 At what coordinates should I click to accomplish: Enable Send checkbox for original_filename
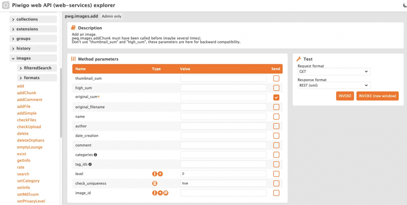(x=276, y=107)
